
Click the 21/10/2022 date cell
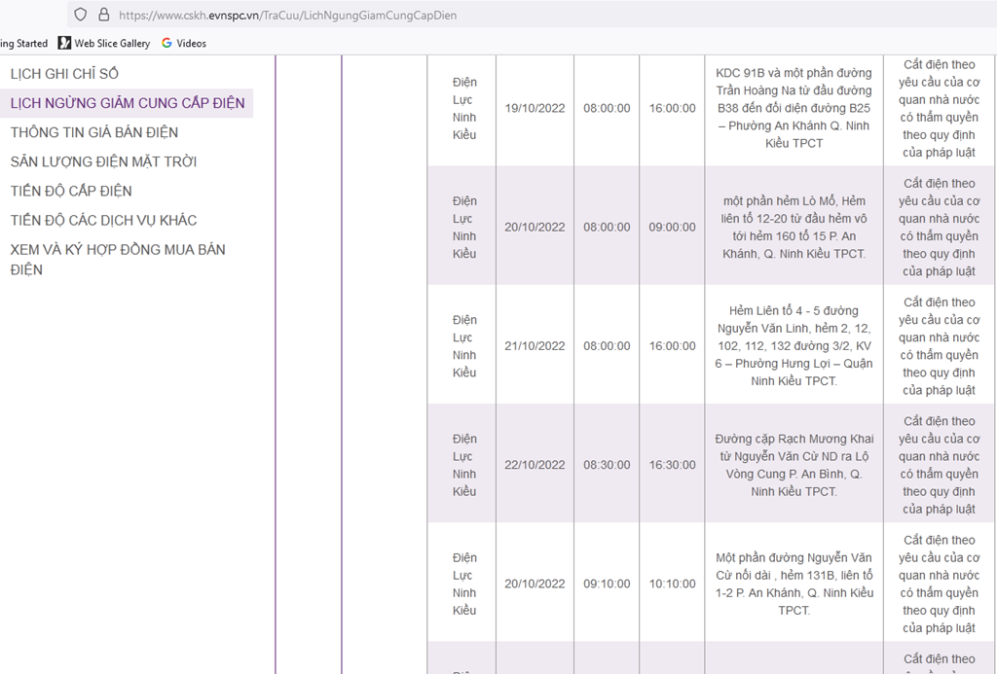535,345
